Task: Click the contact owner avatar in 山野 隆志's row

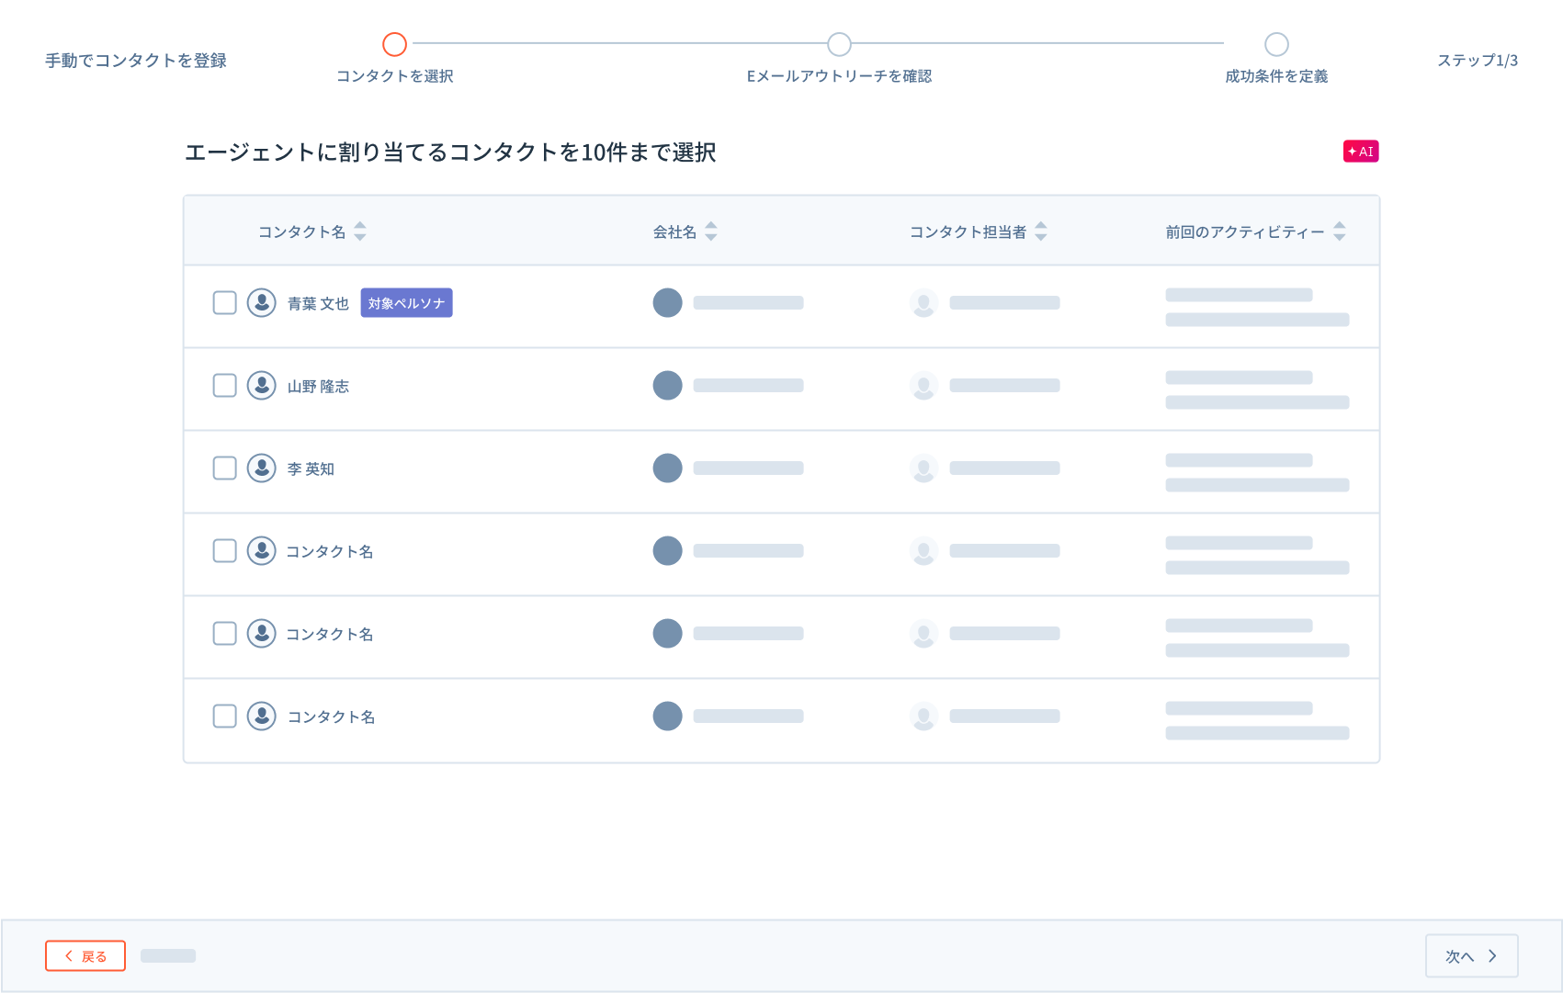Action: coord(923,386)
